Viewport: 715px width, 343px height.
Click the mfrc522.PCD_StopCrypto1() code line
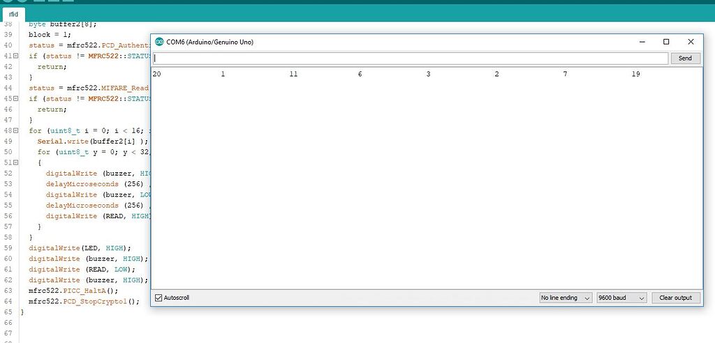tap(84, 302)
